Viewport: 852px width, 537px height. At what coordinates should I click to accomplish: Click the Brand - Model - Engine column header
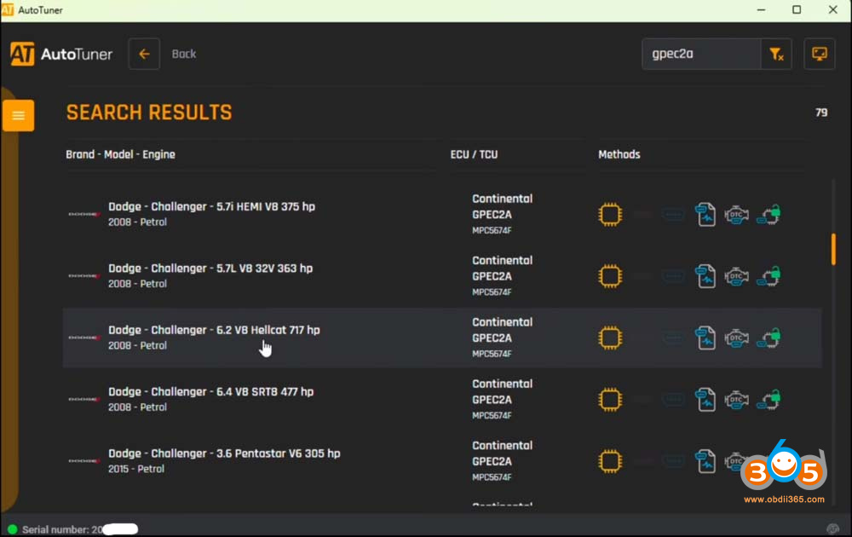point(120,154)
